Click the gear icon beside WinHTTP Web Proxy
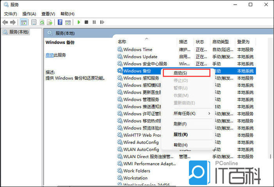The width and height of the screenshot is (274, 187). (x=120, y=135)
